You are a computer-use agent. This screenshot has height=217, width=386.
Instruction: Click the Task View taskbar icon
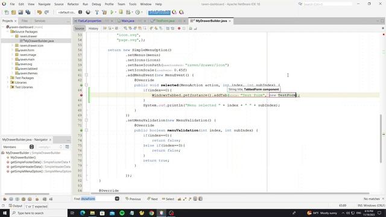tap(72, 213)
